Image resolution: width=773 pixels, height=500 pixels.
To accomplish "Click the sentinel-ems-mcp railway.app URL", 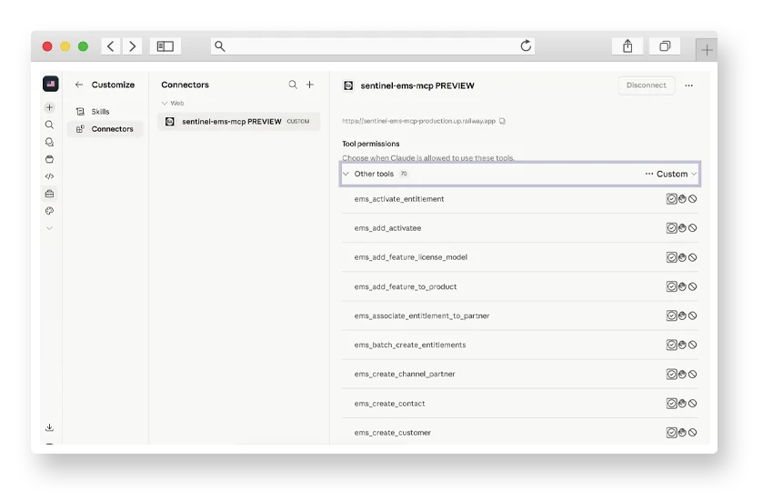I will pos(418,121).
